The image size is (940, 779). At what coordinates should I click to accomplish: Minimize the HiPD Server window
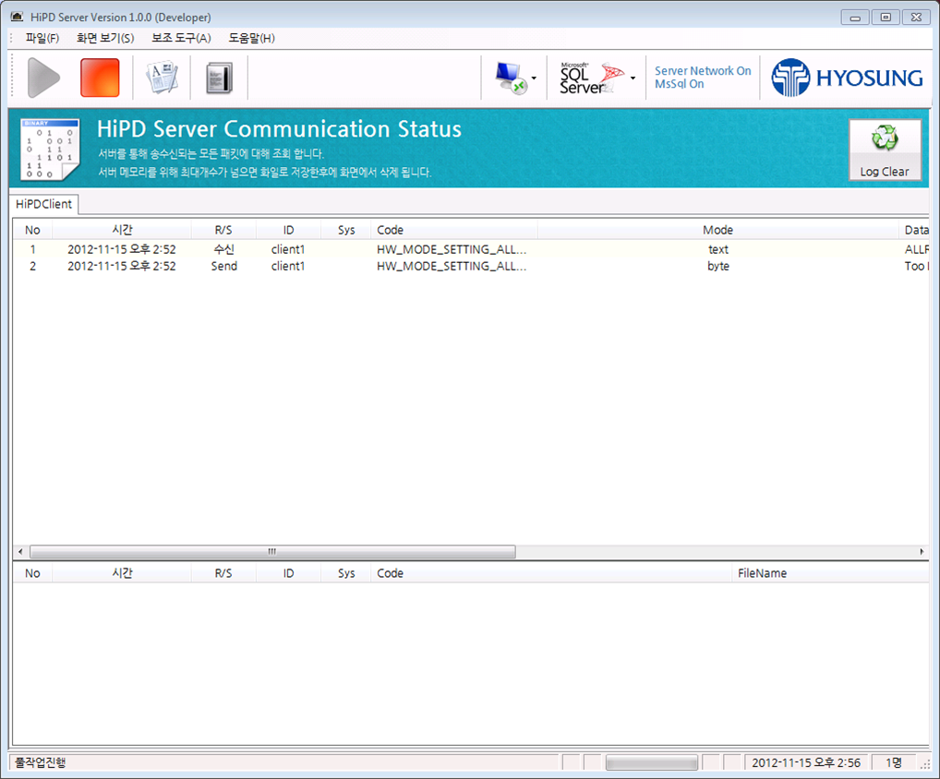click(x=855, y=18)
